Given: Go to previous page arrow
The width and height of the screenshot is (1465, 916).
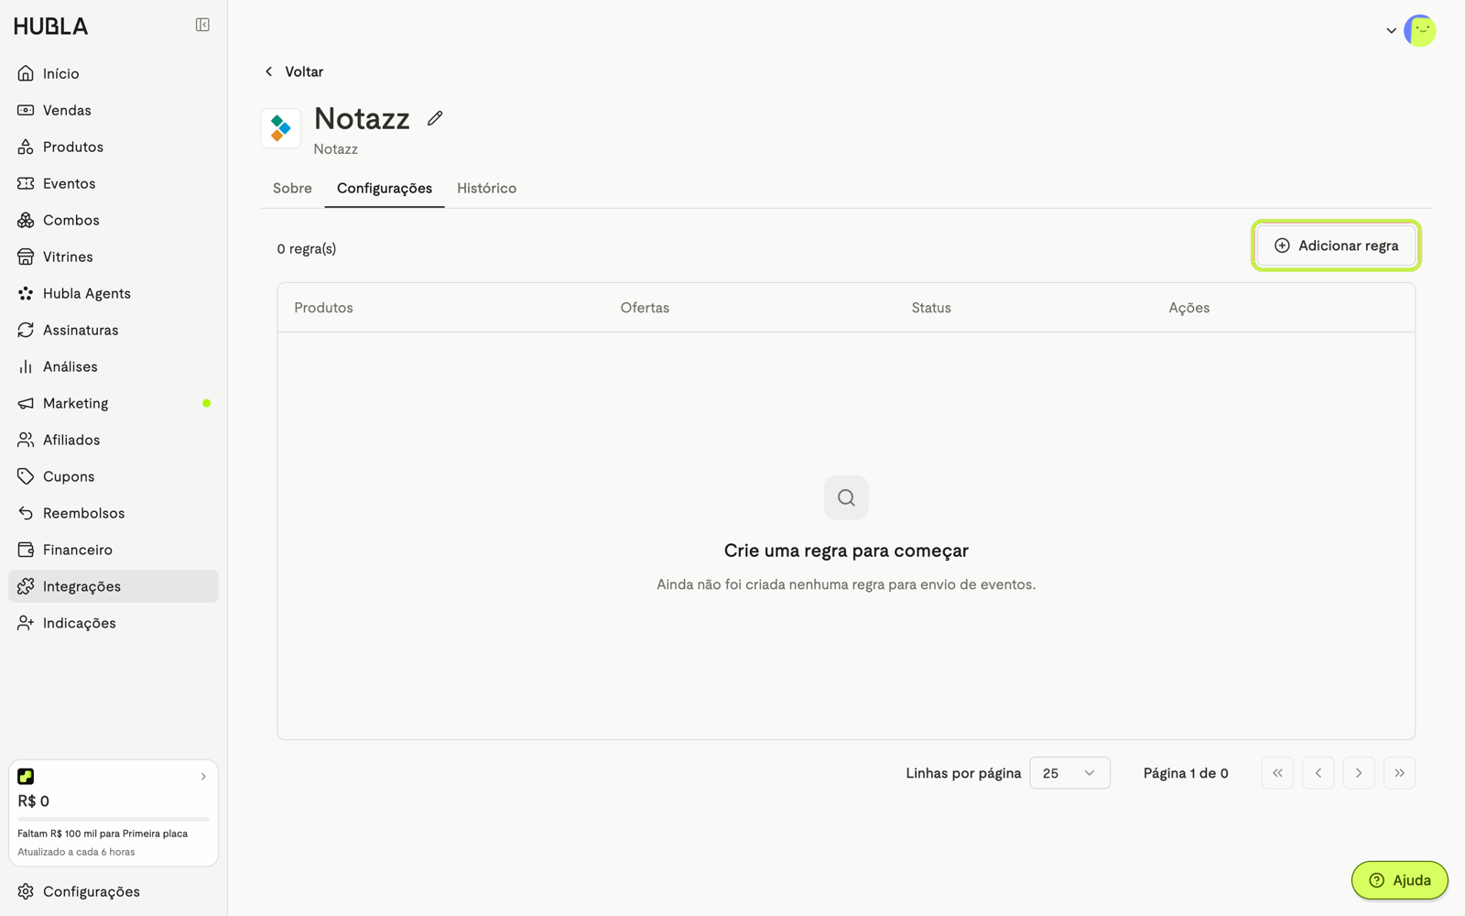Looking at the screenshot, I should click(1318, 773).
